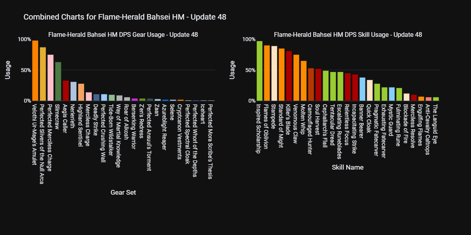Click the pink Perfected Merciless Charge bar
Image resolution: width=471 pixels, height=235 pixels.
point(50,78)
